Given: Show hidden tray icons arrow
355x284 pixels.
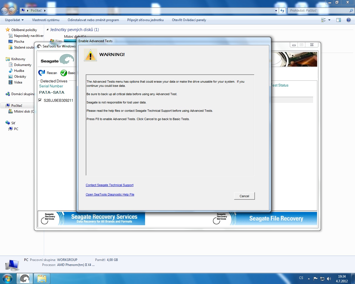Looking at the screenshot, I should click(x=309, y=279).
